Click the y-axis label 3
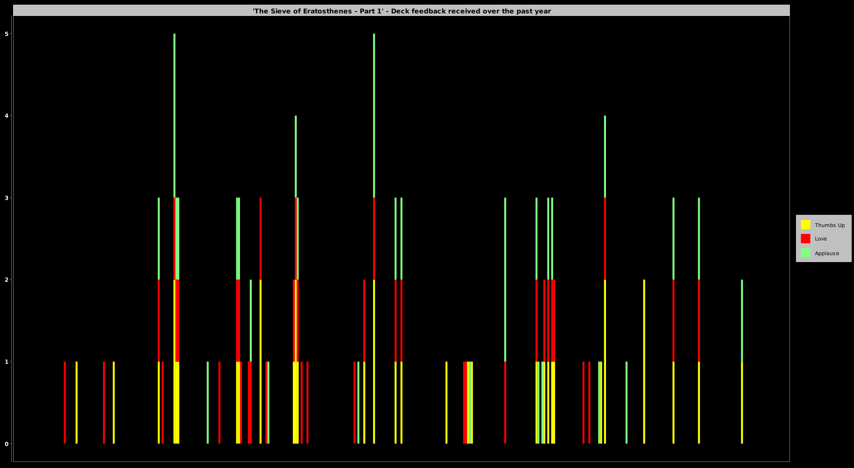The width and height of the screenshot is (854, 468). coord(7,198)
